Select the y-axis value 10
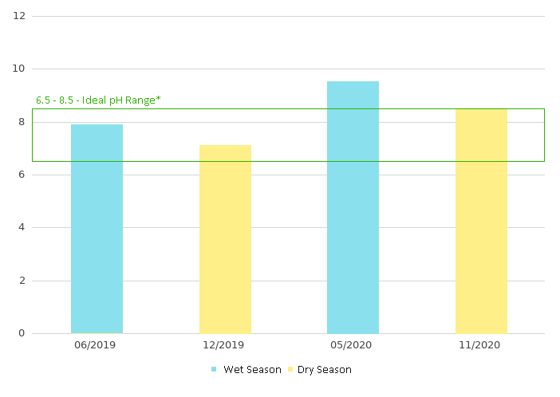This screenshot has height=397, width=560. (19, 69)
